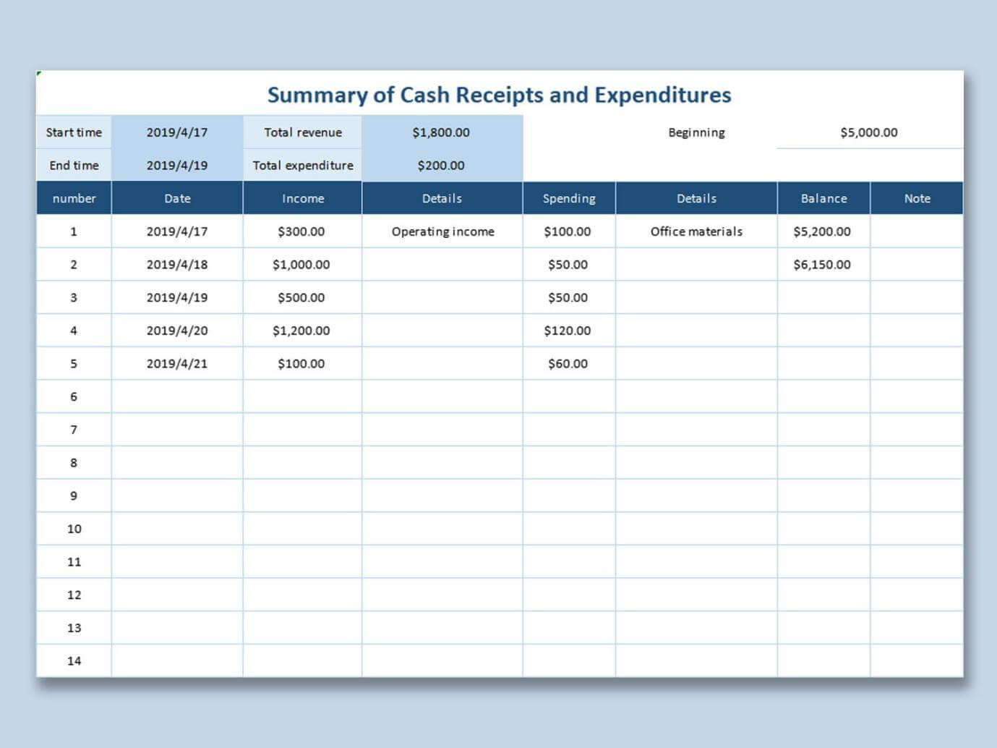Image resolution: width=997 pixels, height=748 pixels.
Task: Select the Start time date cell 2019/4/17
Action: click(176, 132)
